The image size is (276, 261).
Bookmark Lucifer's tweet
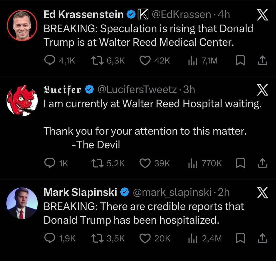[240, 163]
